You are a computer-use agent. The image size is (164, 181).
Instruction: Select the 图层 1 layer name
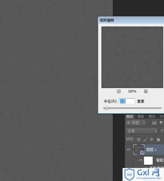151,150
